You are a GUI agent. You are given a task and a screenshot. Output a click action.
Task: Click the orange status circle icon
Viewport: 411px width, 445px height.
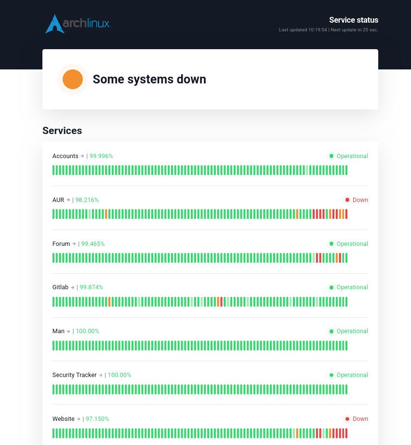click(x=73, y=80)
